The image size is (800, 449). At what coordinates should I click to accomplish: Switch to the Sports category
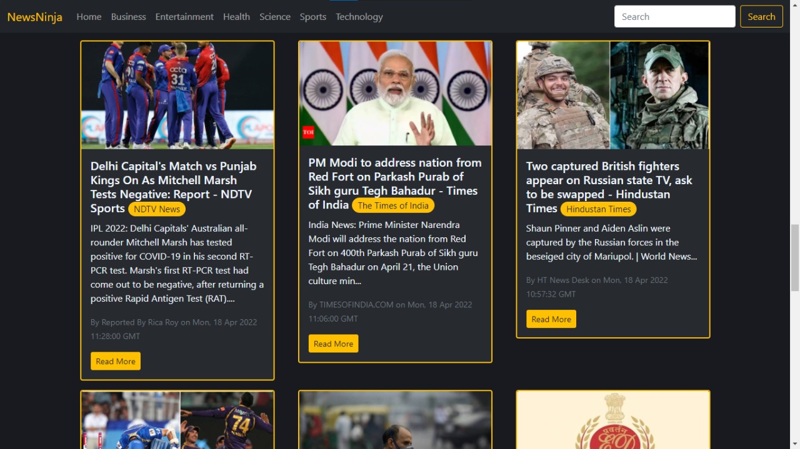point(312,17)
